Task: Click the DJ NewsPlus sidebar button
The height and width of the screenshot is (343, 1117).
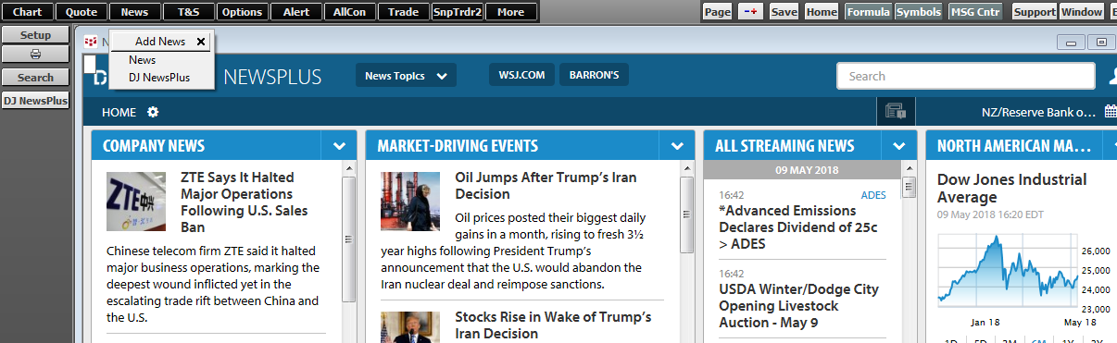Action: (35, 101)
